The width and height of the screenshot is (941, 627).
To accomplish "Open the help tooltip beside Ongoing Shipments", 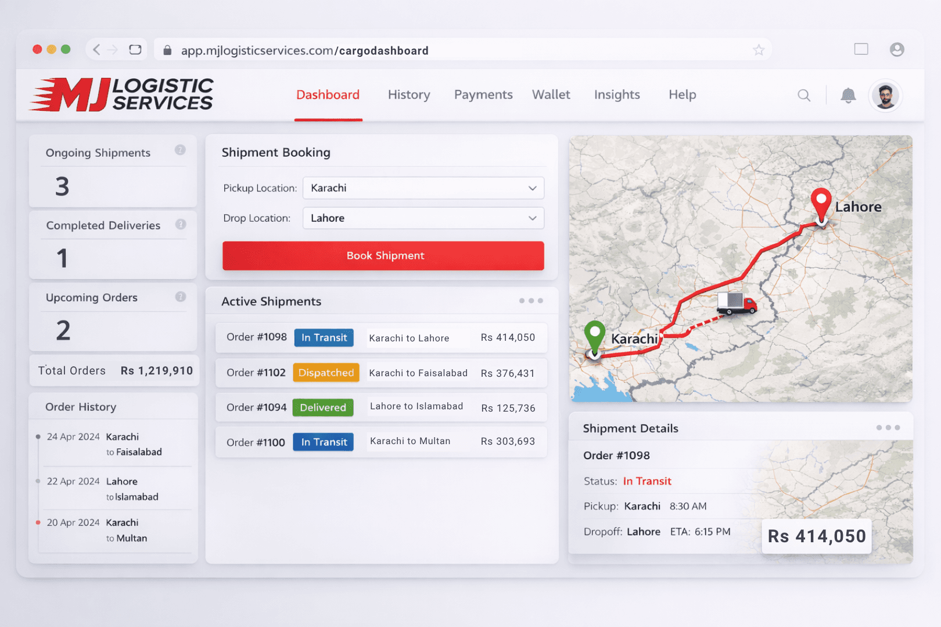I will tap(180, 150).
